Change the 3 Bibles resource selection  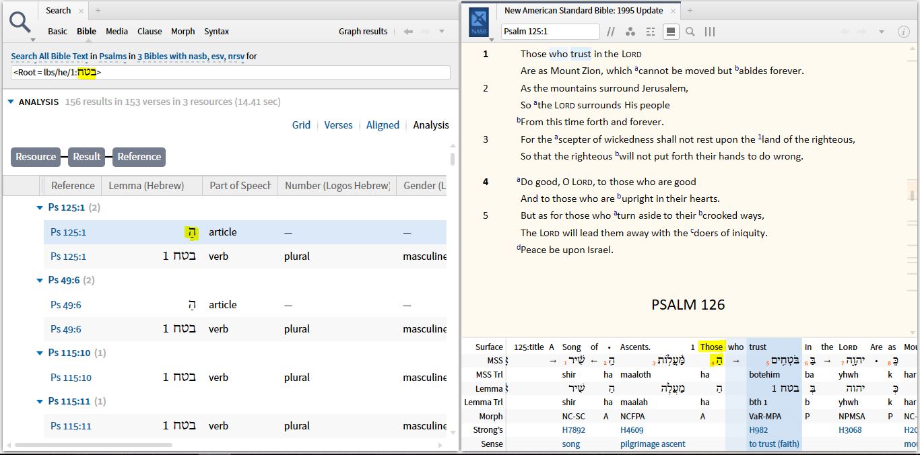(191, 57)
